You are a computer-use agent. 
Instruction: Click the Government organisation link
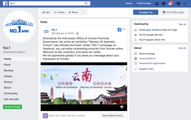point(152,63)
